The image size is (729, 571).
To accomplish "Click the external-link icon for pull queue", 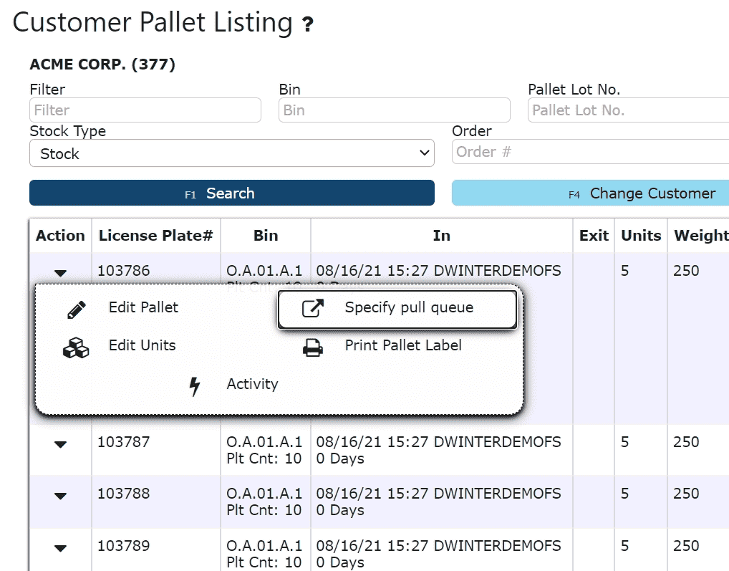I will click(313, 308).
